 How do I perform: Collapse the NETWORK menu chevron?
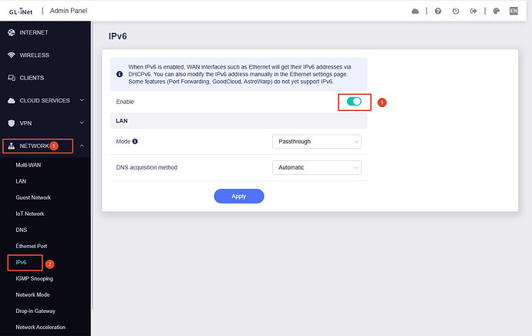click(82, 146)
